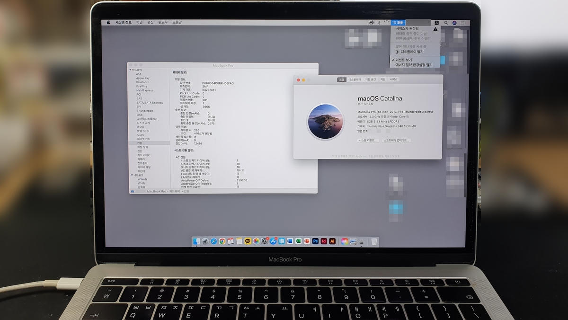
Task: Open Calendar icon in the Dock
Action: [x=231, y=241]
